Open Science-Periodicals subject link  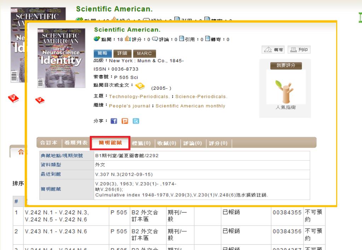[x=201, y=96]
